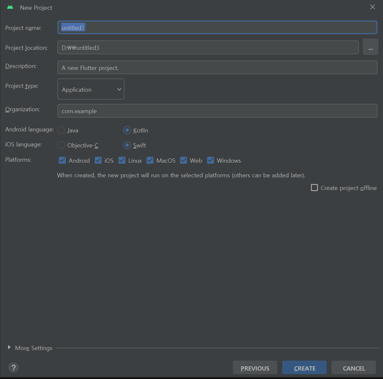Screen dimensions: 383x379
Task: Toggle the MacOS platform checkbox
Action: (150, 160)
